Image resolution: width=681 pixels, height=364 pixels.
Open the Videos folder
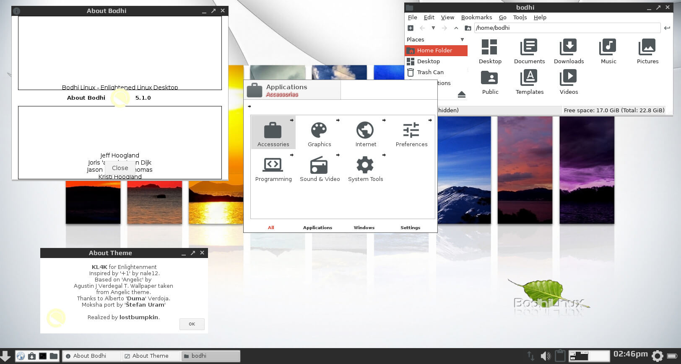[569, 82]
